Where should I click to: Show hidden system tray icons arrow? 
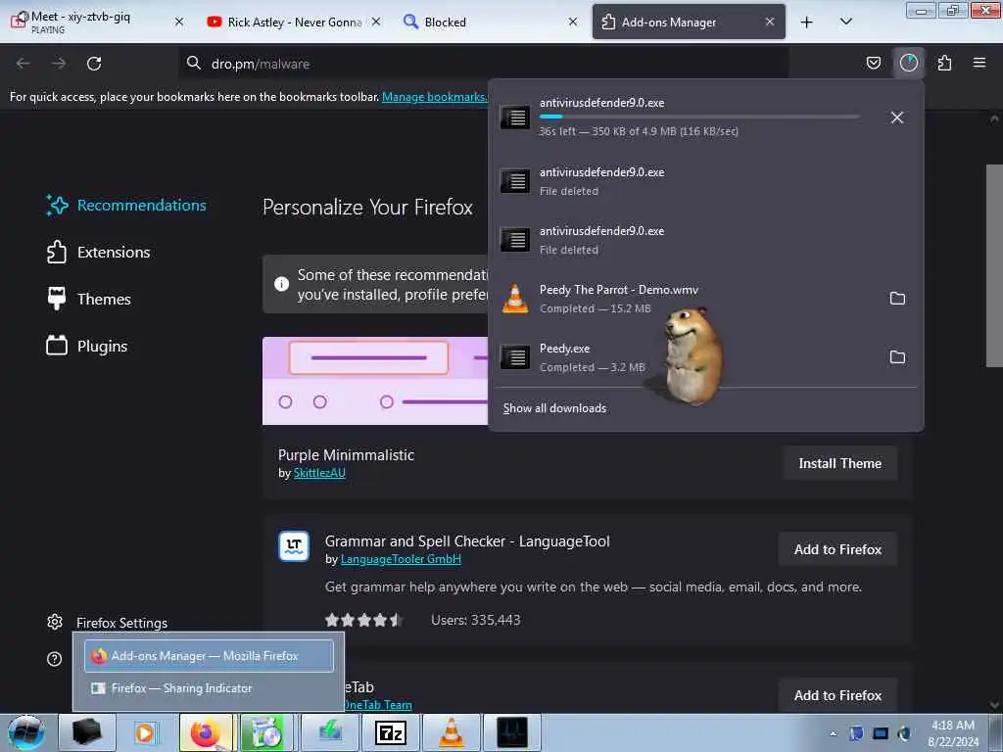pos(833,733)
